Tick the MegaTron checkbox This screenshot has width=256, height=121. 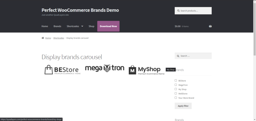(x=176, y=85)
